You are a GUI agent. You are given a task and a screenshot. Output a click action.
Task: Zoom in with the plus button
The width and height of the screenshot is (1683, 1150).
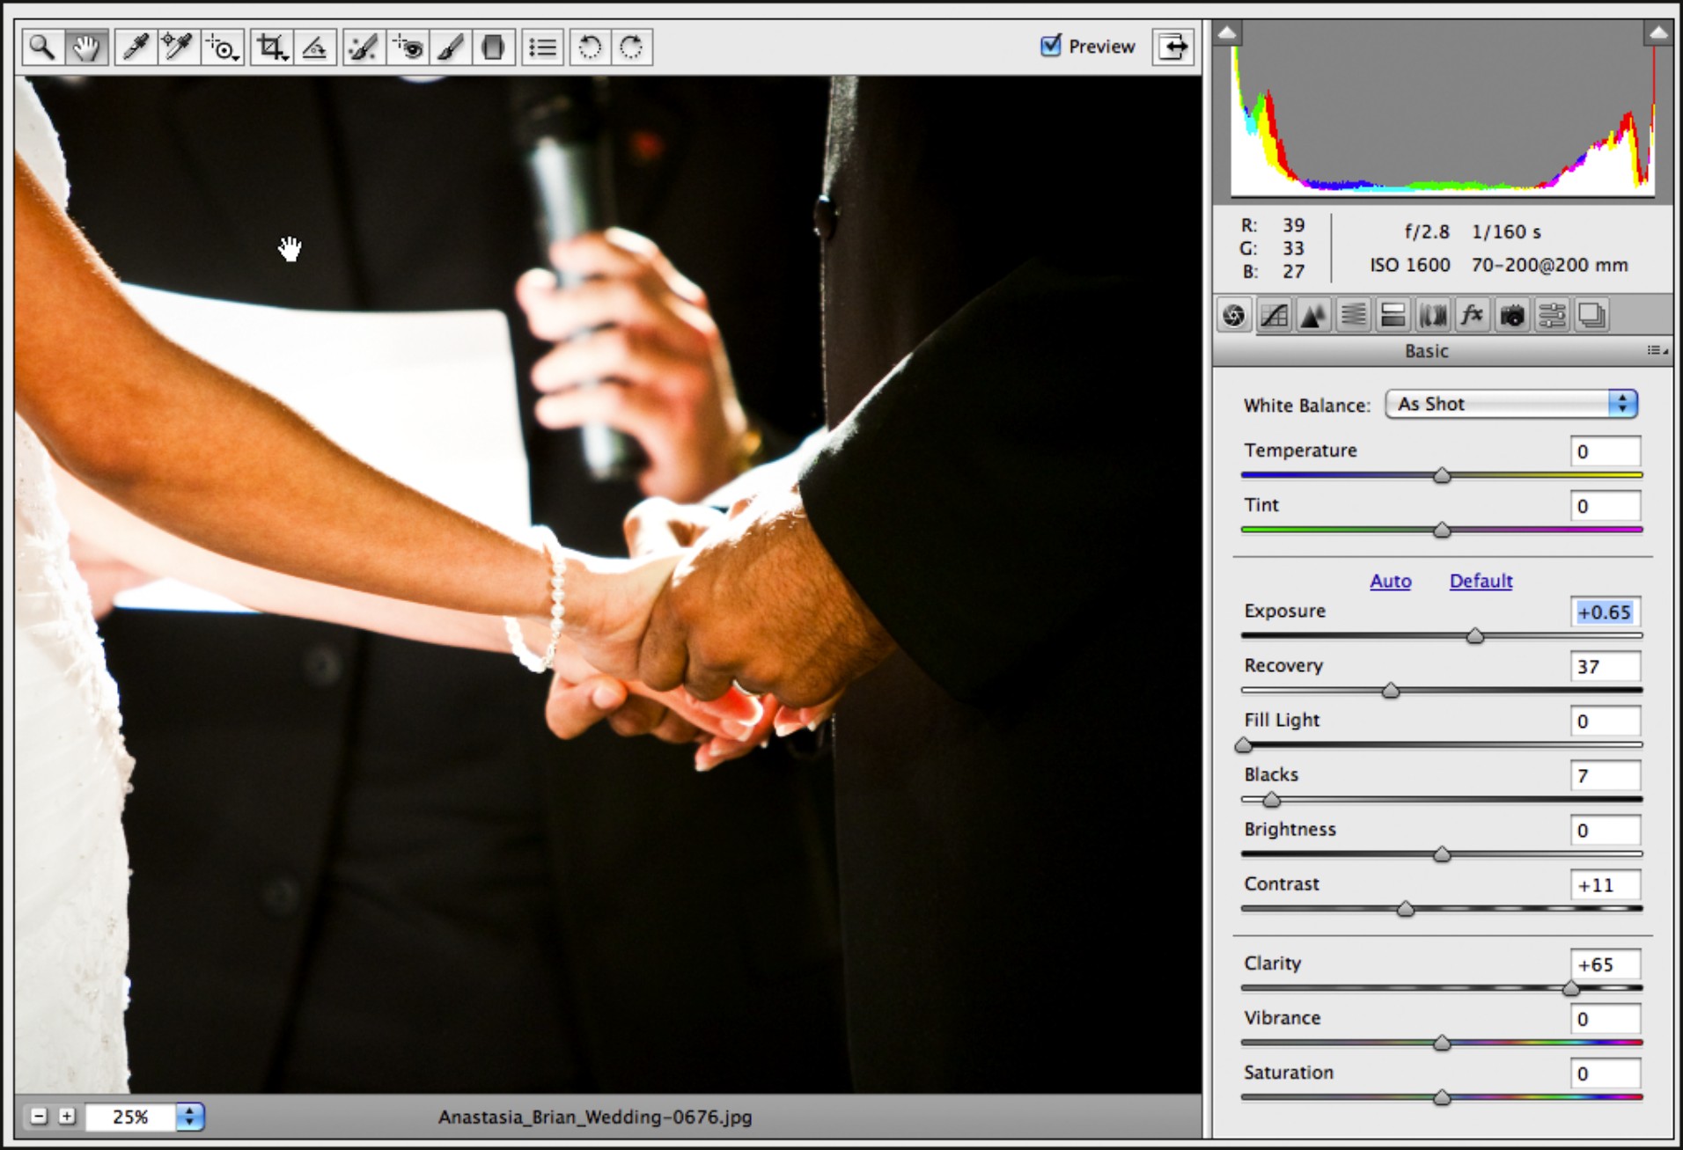[x=67, y=1117]
